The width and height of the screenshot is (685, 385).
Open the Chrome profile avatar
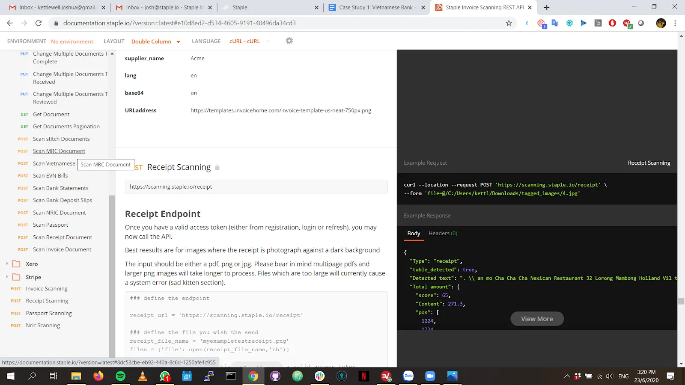pos(661,23)
